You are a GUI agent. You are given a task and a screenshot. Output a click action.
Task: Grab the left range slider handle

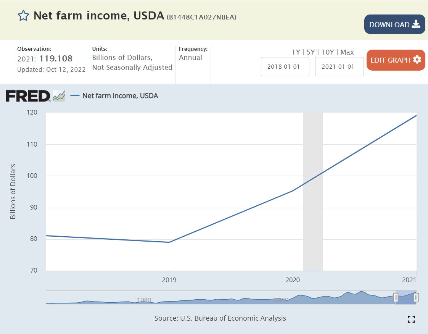click(x=396, y=297)
